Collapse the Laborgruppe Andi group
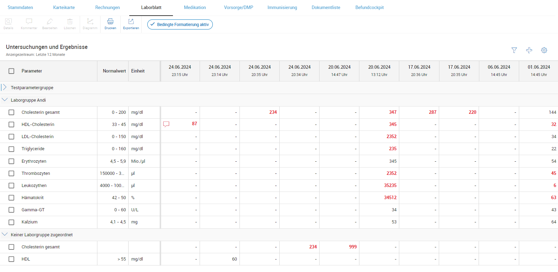This screenshot has width=558, height=272. coord(5,100)
